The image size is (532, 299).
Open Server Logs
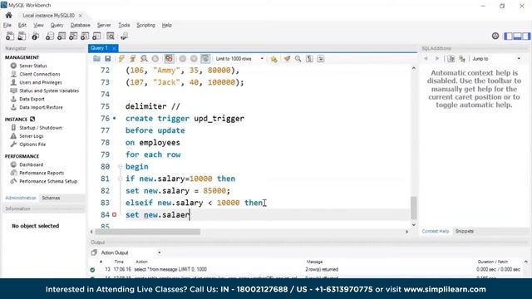coord(32,136)
